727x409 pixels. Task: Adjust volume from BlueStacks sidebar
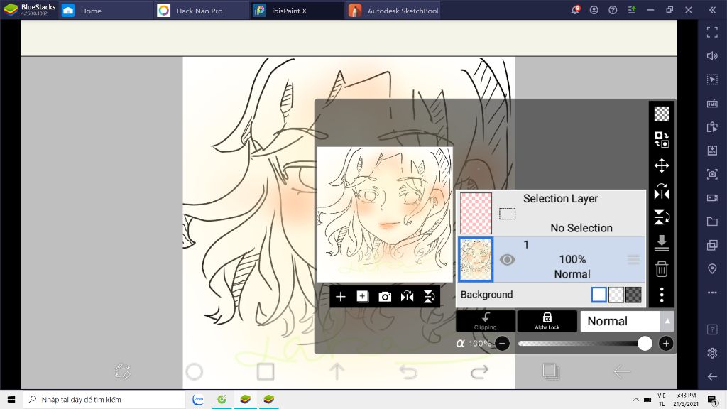click(x=712, y=55)
